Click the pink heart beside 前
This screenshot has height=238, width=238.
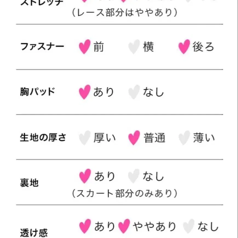[84, 47]
